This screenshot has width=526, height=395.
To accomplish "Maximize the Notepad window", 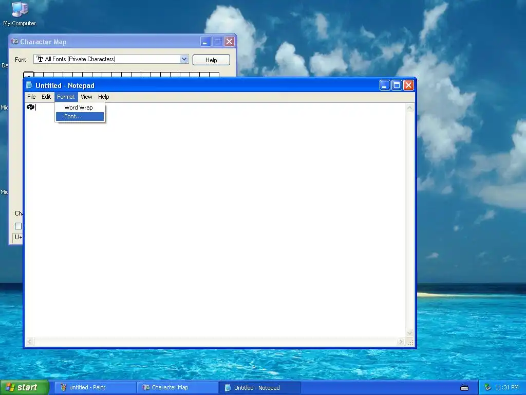I will 397,85.
